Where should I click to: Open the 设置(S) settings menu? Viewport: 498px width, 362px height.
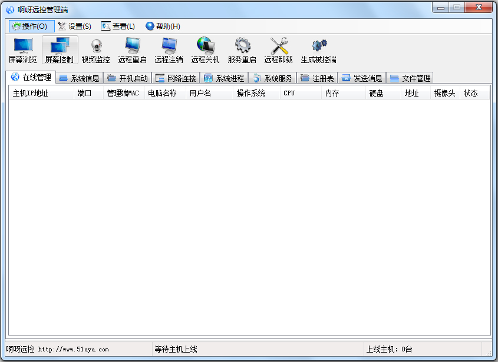click(75, 26)
